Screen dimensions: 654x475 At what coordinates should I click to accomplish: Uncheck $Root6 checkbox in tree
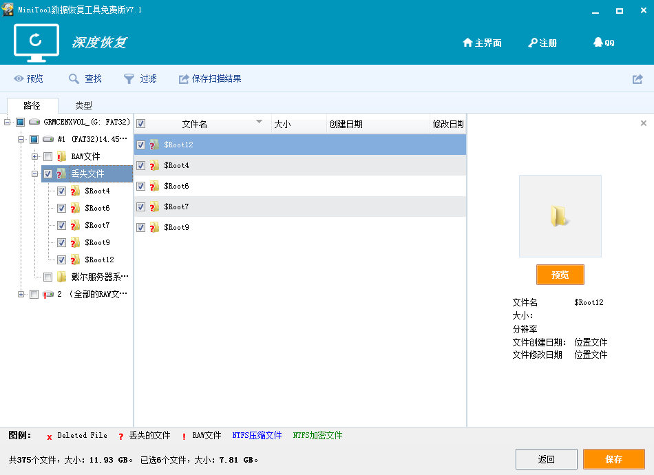click(61, 208)
